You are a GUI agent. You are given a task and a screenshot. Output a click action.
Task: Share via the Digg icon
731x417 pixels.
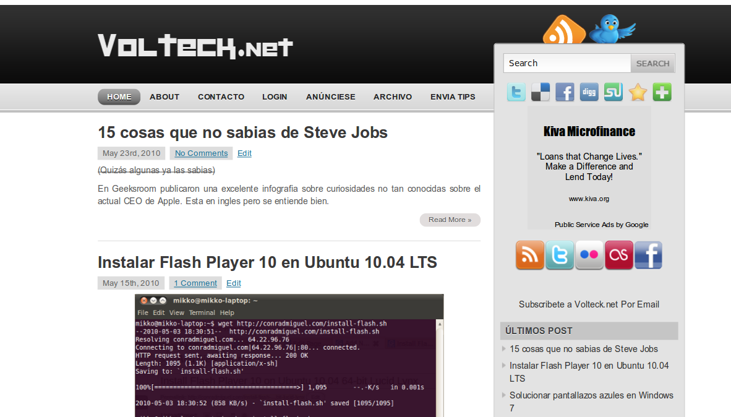point(589,92)
